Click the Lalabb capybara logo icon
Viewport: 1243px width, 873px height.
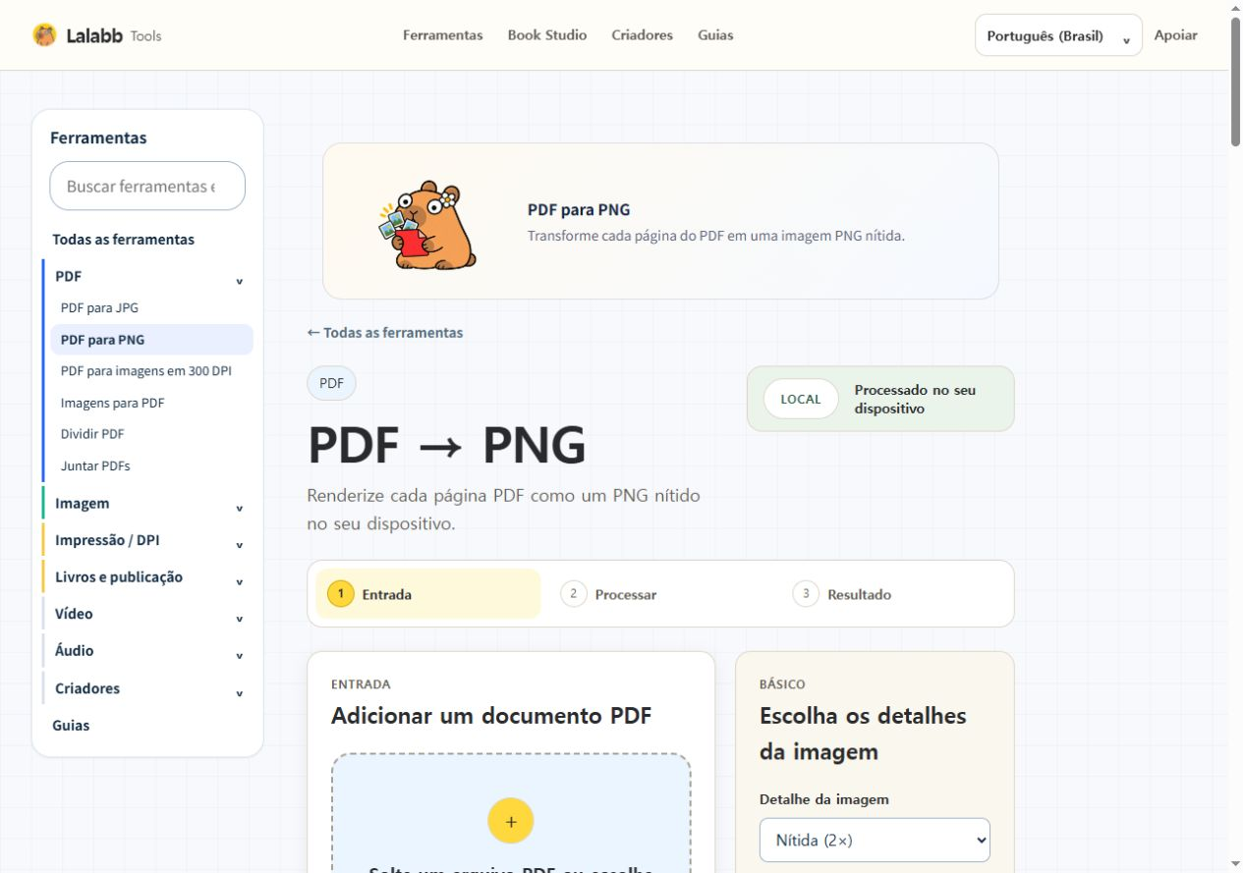click(x=44, y=35)
